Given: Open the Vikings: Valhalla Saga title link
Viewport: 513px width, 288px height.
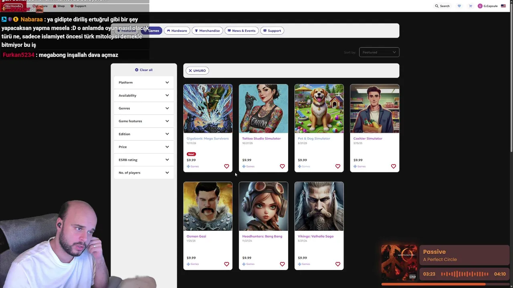Looking at the screenshot, I should click(315, 236).
